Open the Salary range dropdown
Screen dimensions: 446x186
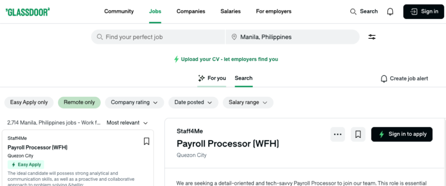248,102
